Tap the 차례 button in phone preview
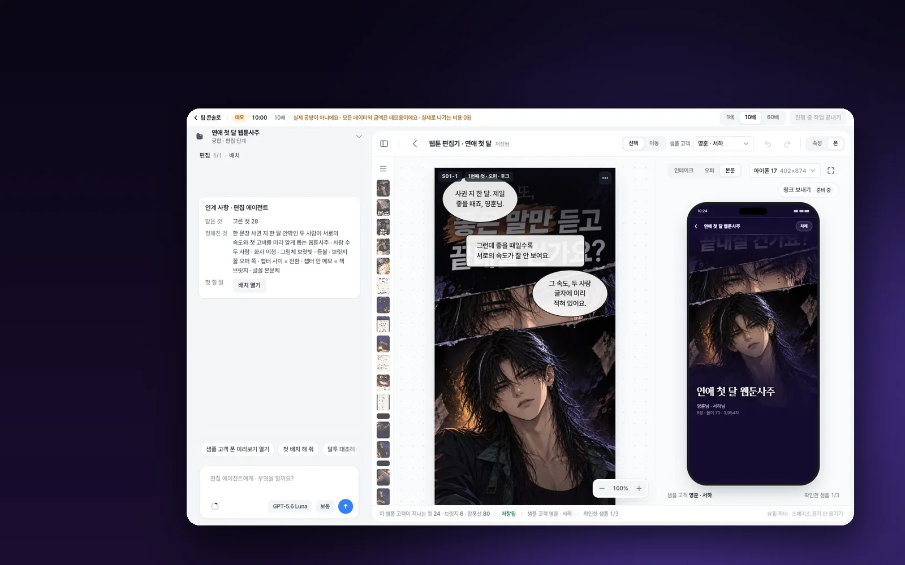 pos(804,226)
